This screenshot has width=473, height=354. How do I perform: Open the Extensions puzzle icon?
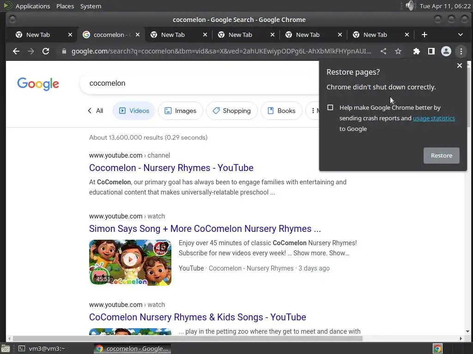tap(416, 51)
